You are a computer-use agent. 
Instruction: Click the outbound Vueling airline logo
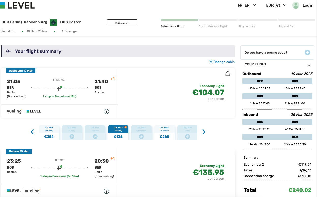(14, 111)
